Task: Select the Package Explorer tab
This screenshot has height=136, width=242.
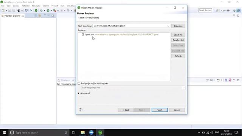Action: tap(12, 16)
